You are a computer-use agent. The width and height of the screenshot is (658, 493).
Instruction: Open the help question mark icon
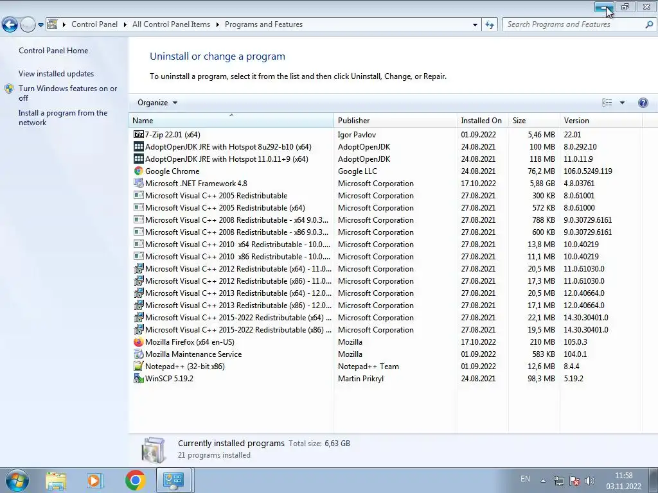coord(643,103)
